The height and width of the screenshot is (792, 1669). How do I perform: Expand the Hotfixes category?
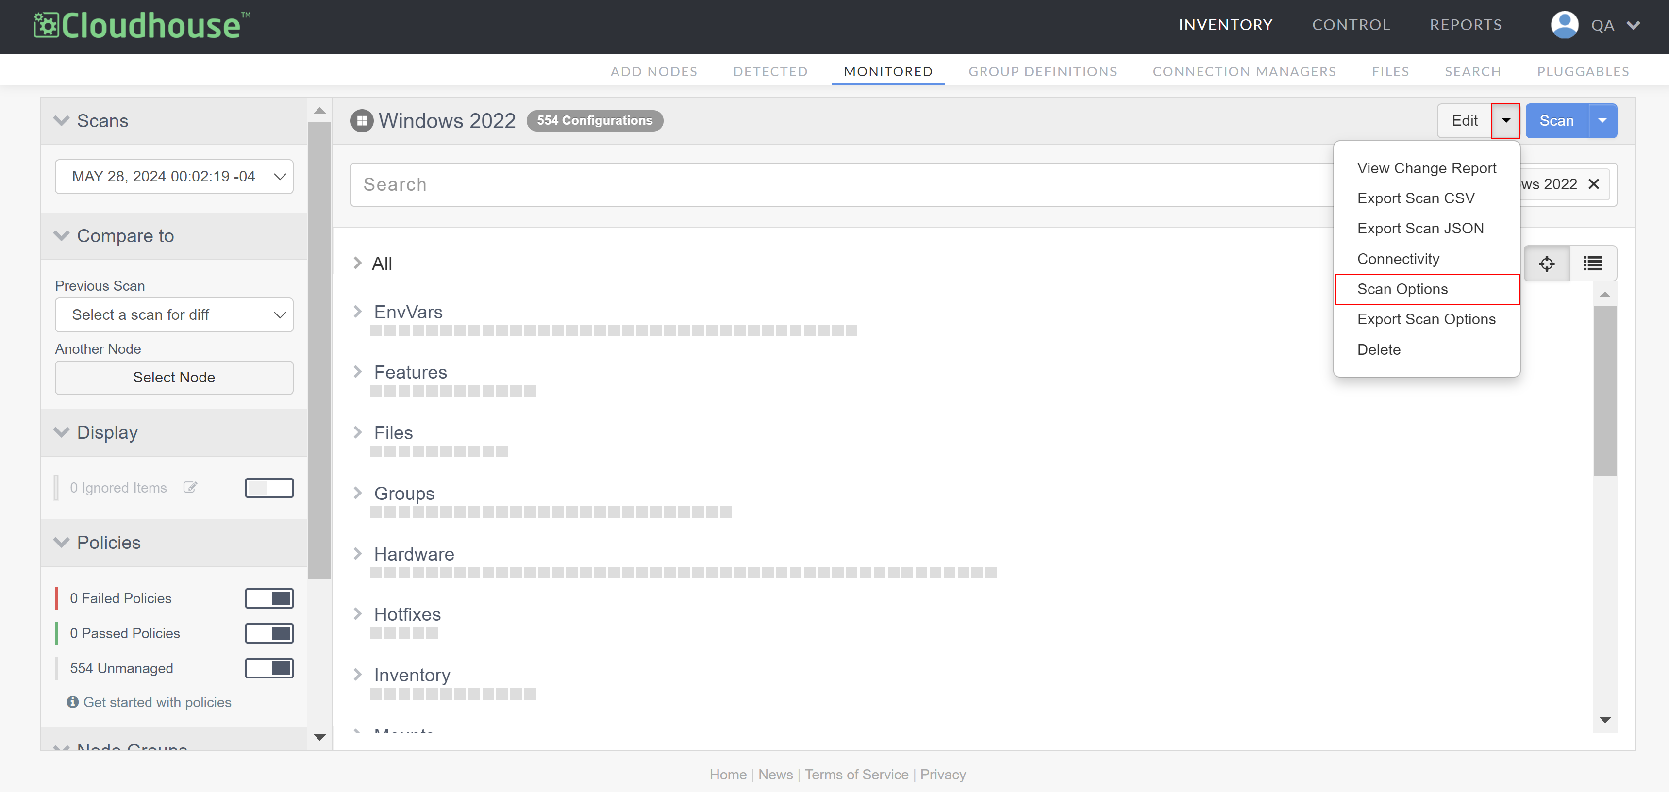(358, 614)
